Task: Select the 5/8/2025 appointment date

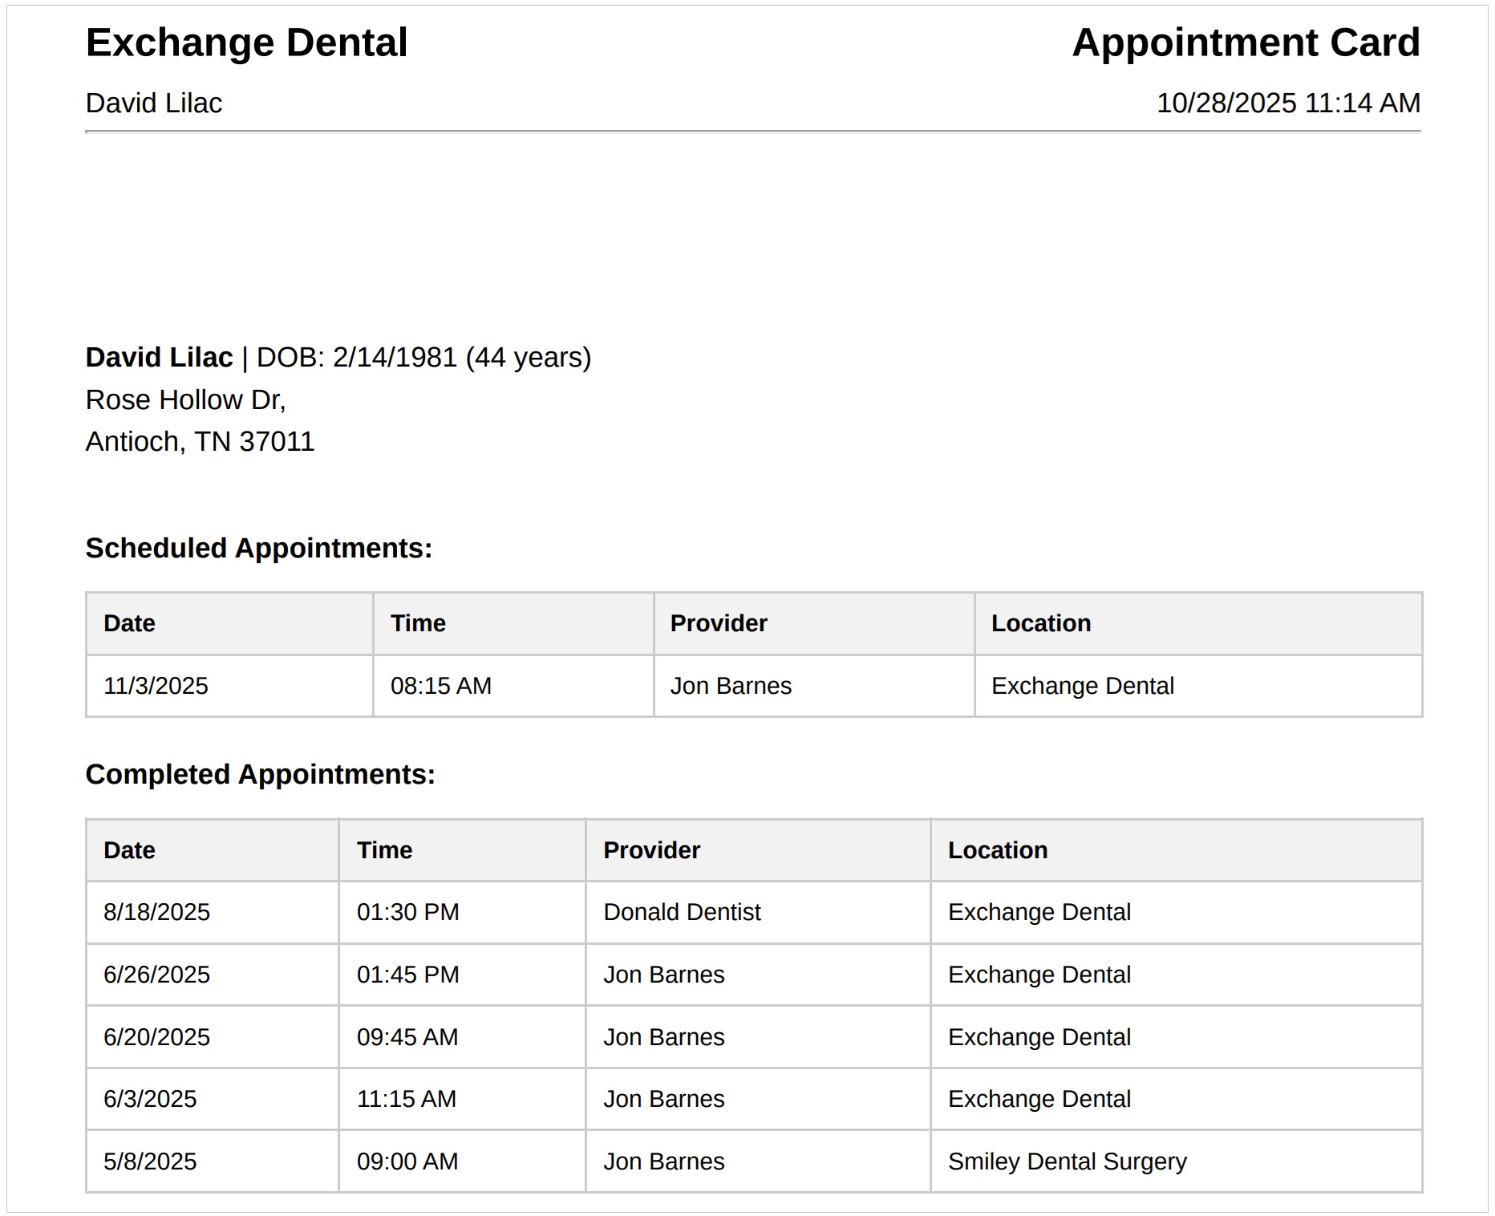Action: [150, 1161]
